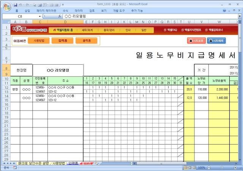Click the 시트보호 lock button
This screenshot has height=171, width=243.
196,40
